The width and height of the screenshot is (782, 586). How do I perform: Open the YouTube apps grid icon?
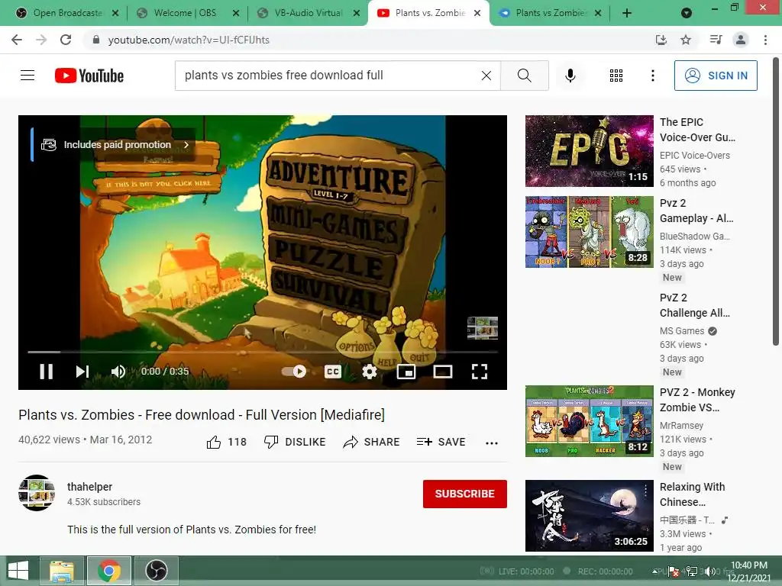(616, 76)
